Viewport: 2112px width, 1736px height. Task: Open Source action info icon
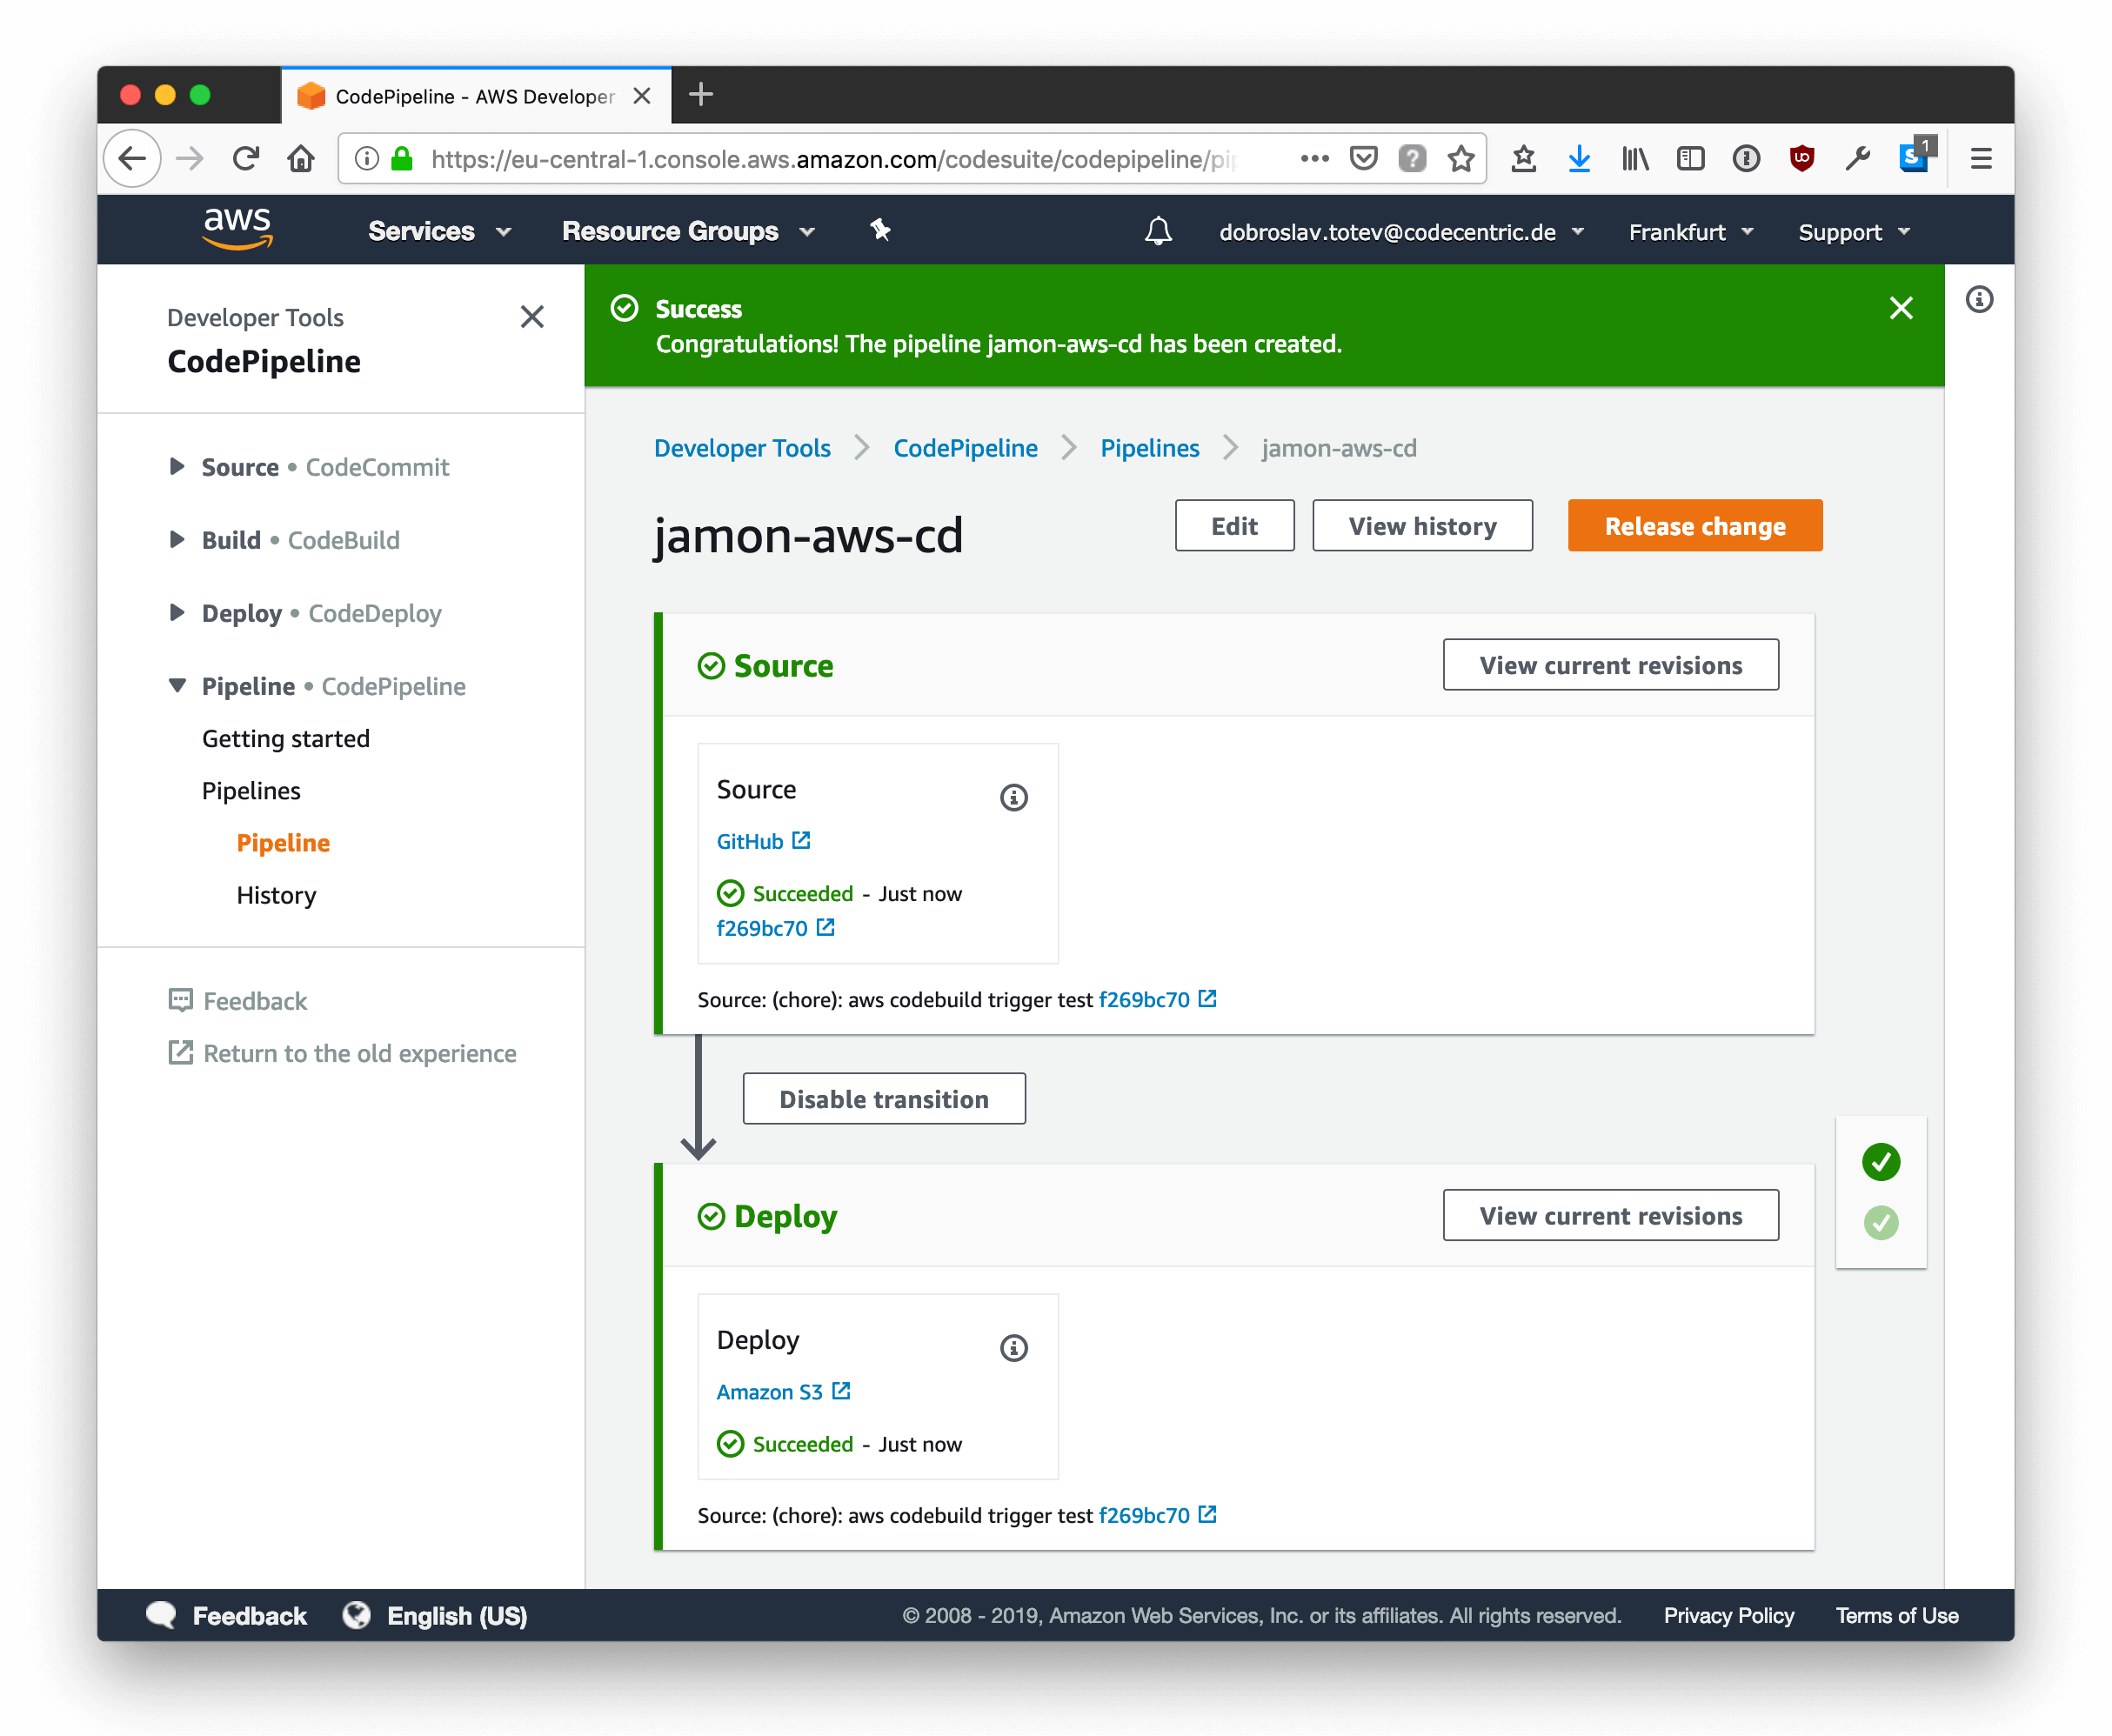point(1013,797)
